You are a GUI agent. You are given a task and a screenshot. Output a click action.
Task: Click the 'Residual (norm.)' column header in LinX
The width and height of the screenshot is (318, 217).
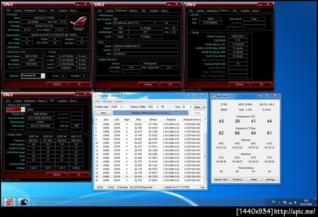192,119
